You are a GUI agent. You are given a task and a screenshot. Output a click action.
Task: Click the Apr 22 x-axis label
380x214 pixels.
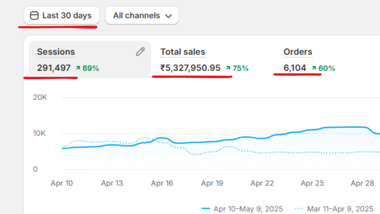262,183
